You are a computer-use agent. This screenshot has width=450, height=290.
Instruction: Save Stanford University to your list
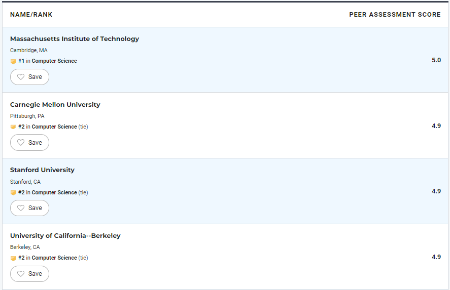(29, 208)
